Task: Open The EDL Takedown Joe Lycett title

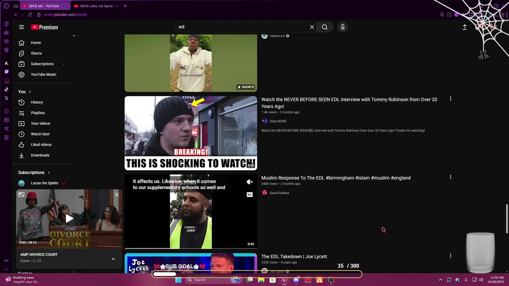Action: pos(294,257)
